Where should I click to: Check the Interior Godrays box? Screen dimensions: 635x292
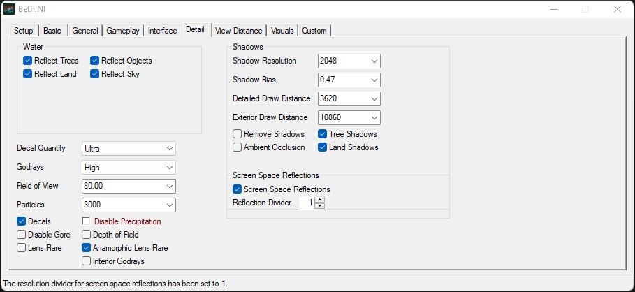[87, 261]
